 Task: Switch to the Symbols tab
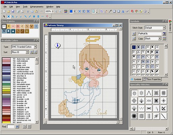pyautogui.click(x=136, y=79)
